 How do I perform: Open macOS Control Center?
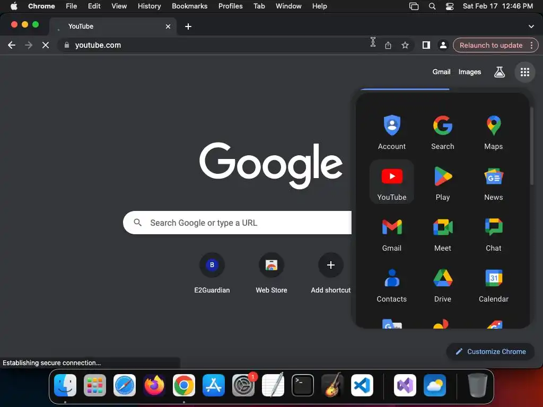(x=450, y=6)
